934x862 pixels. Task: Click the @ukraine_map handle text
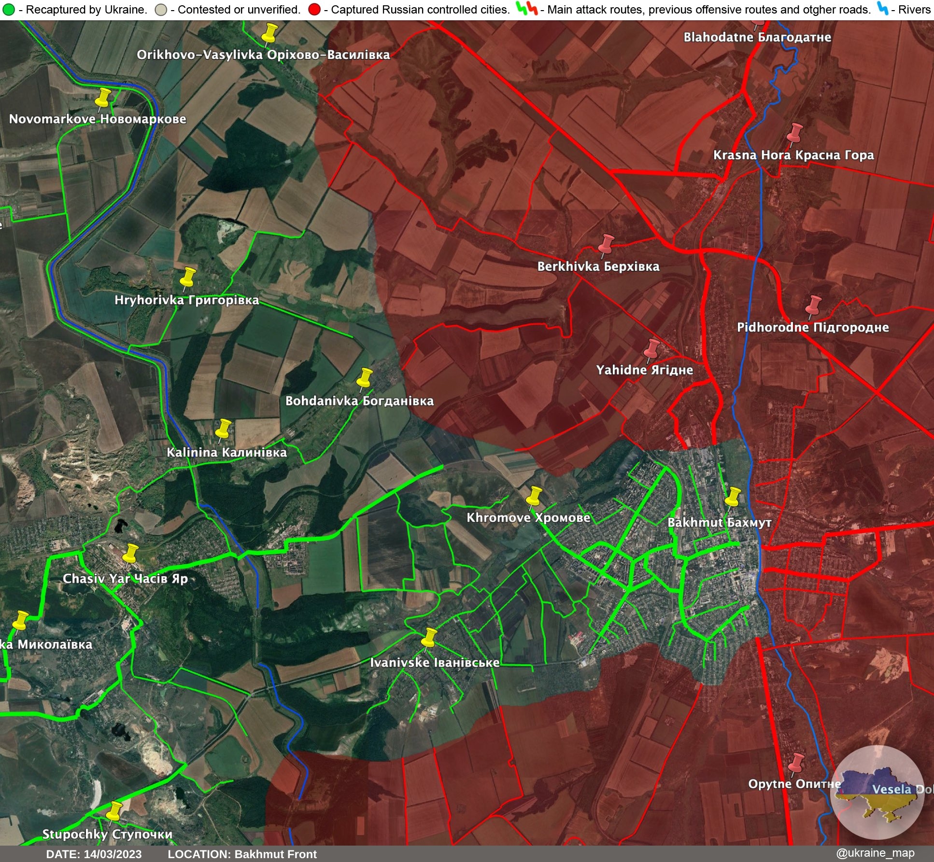point(875,853)
